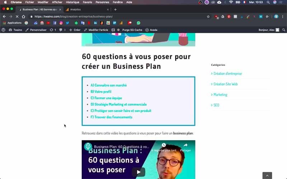
Task: Open the Avada admin bar menu
Action: coord(151,30)
